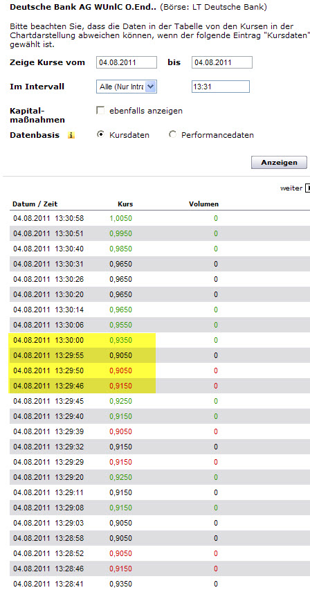Viewport: 310px width, 590px height.
Task: Click the Volumen column header
Action: tap(203, 204)
